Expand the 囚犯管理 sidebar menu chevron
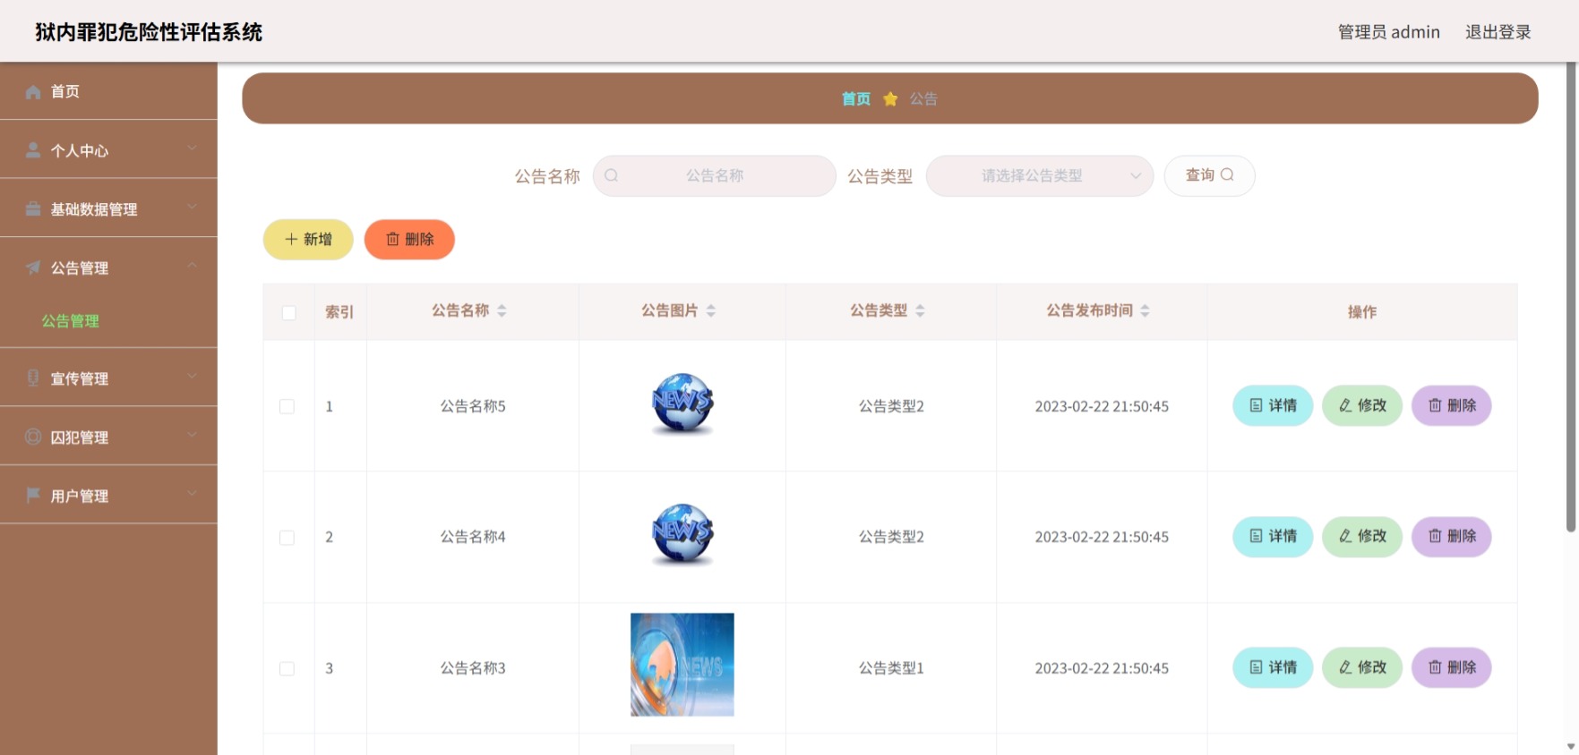 tap(192, 436)
